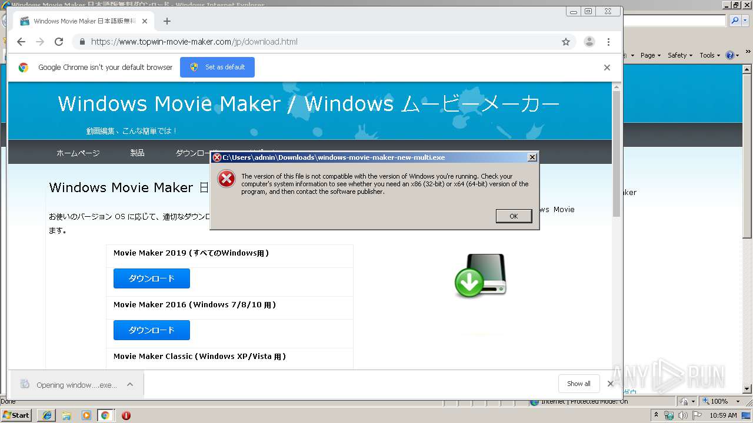Click the network tray icon
The height and width of the screenshot is (423, 753).
(x=669, y=415)
